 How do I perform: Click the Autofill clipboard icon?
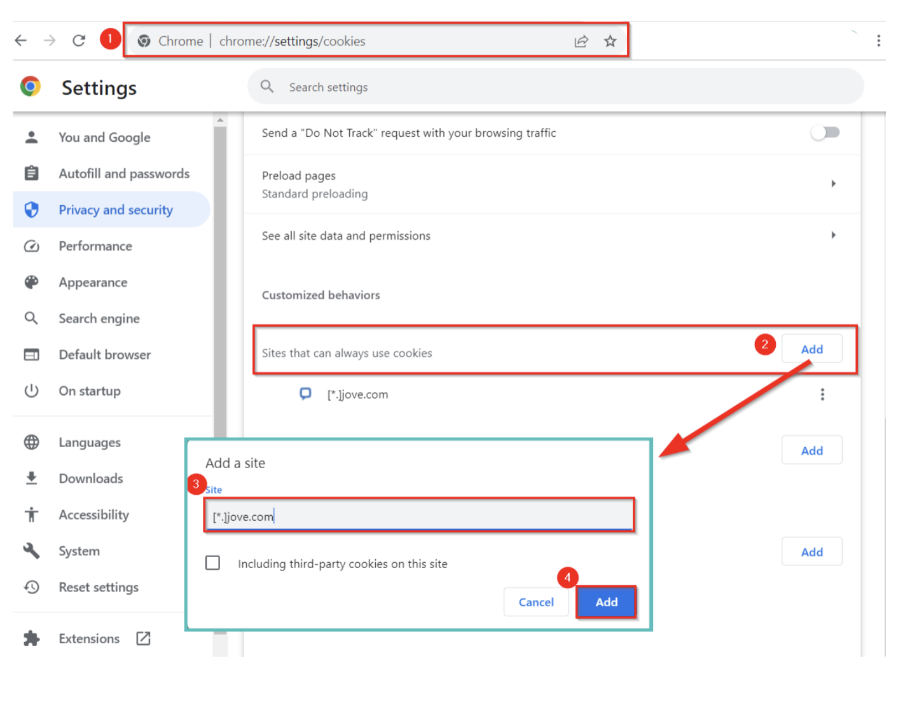pyautogui.click(x=31, y=173)
